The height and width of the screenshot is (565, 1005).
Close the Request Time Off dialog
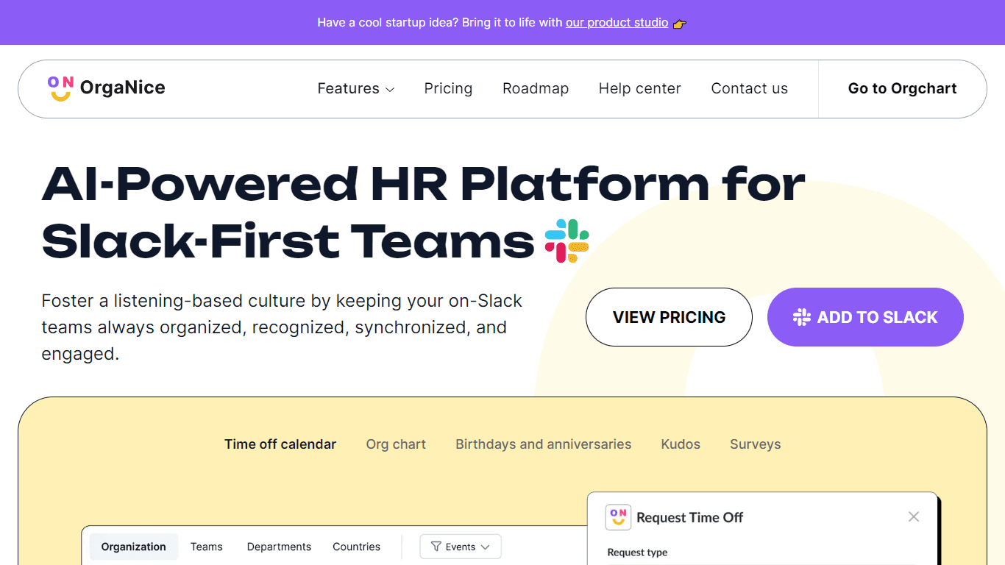(914, 517)
